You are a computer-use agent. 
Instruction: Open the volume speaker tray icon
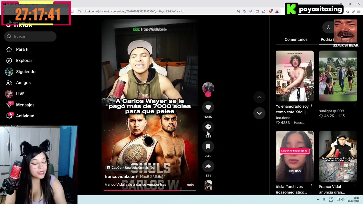coord(343,199)
